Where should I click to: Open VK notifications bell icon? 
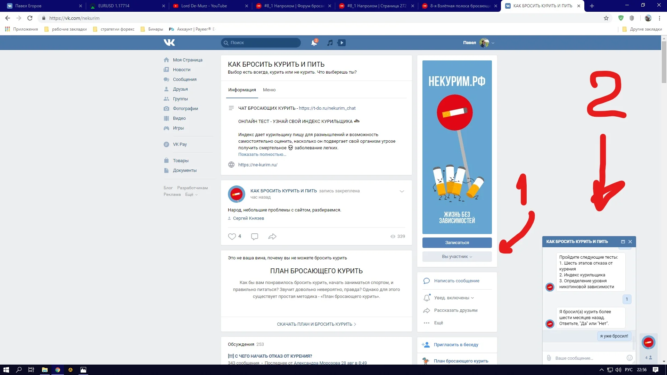point(314,43)
